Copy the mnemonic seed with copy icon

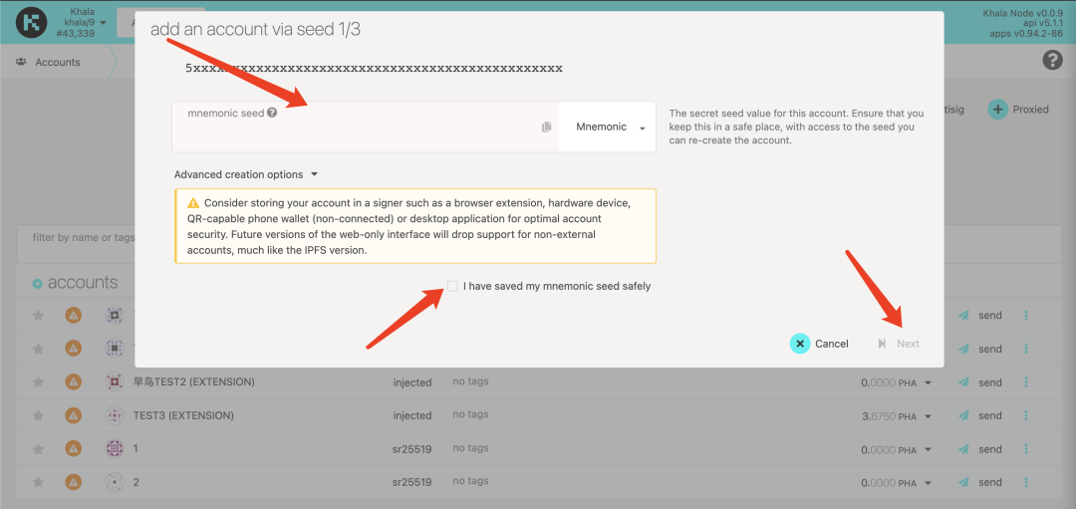(546, 127)
